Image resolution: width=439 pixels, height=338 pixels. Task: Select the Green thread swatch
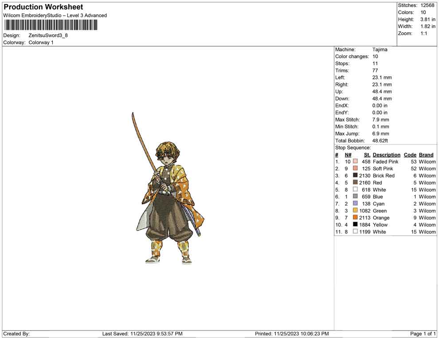coord(355,210)
